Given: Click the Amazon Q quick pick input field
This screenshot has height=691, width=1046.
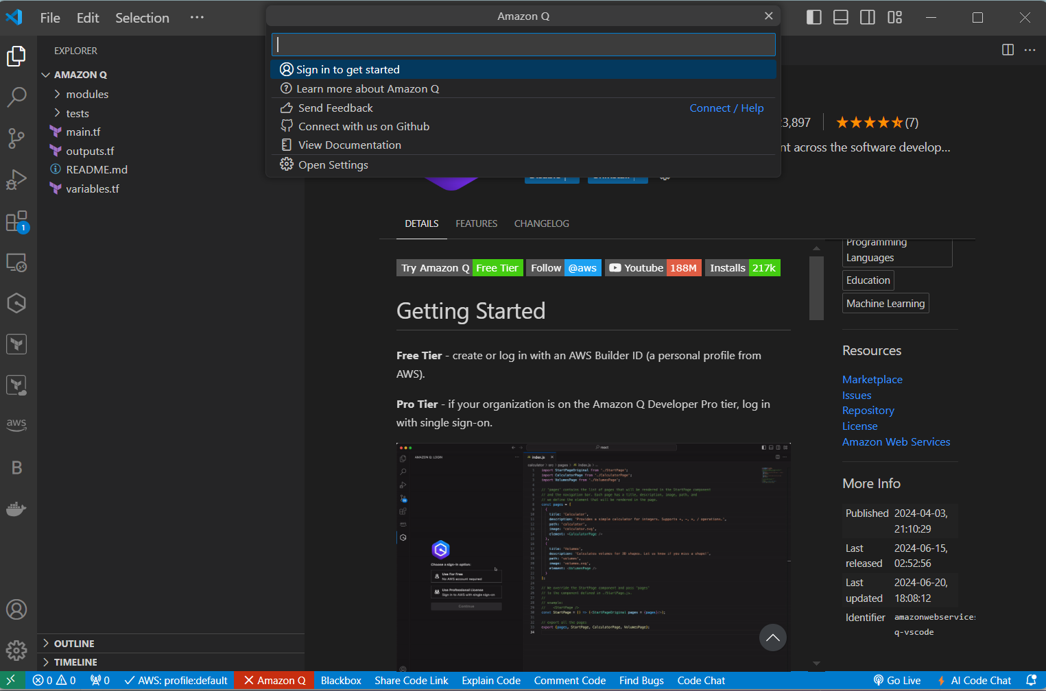Looking at the screenshot, I should (x=523, y=45).
